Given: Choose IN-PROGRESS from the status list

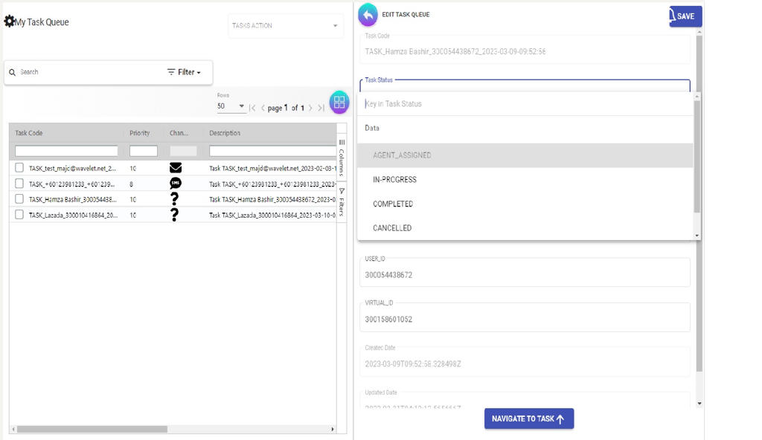Looking at the screenshot, I should (394, 180).
